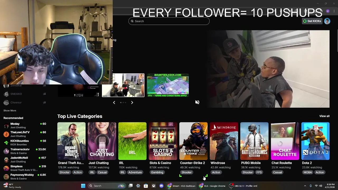This screenshot has height=190, width=338.
Task: Select the Adventure tag under IRL
Action: pyautogui.click(x=135, y=172)
